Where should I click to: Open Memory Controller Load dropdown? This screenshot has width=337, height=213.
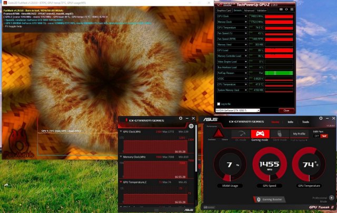246,56
